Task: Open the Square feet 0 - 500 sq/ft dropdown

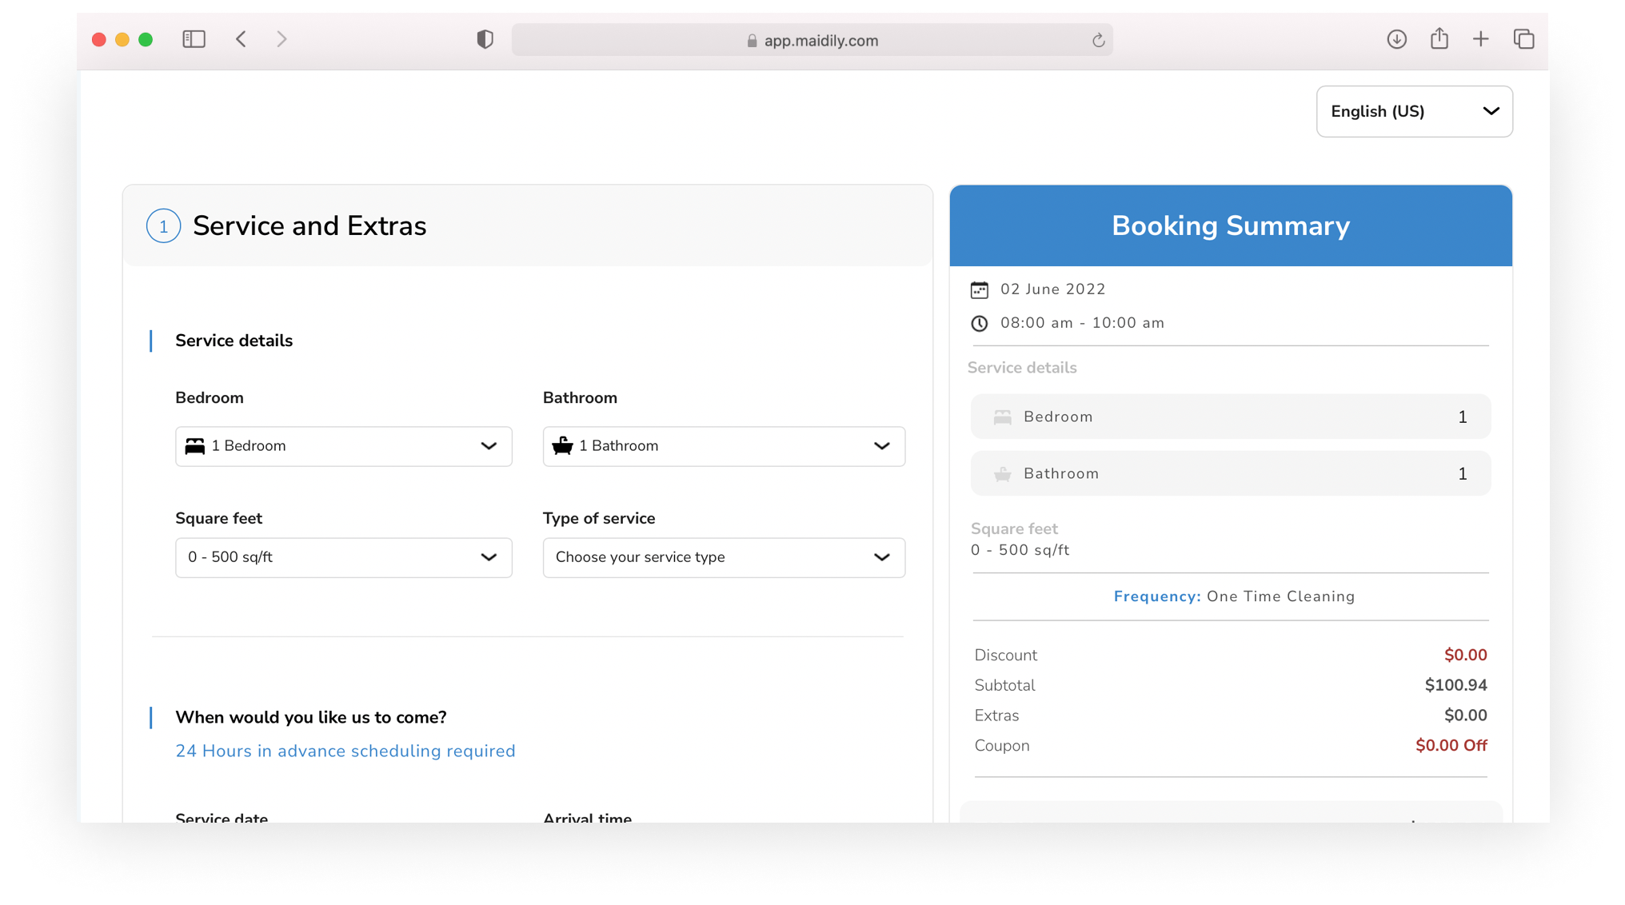Action: coord(343,557)
